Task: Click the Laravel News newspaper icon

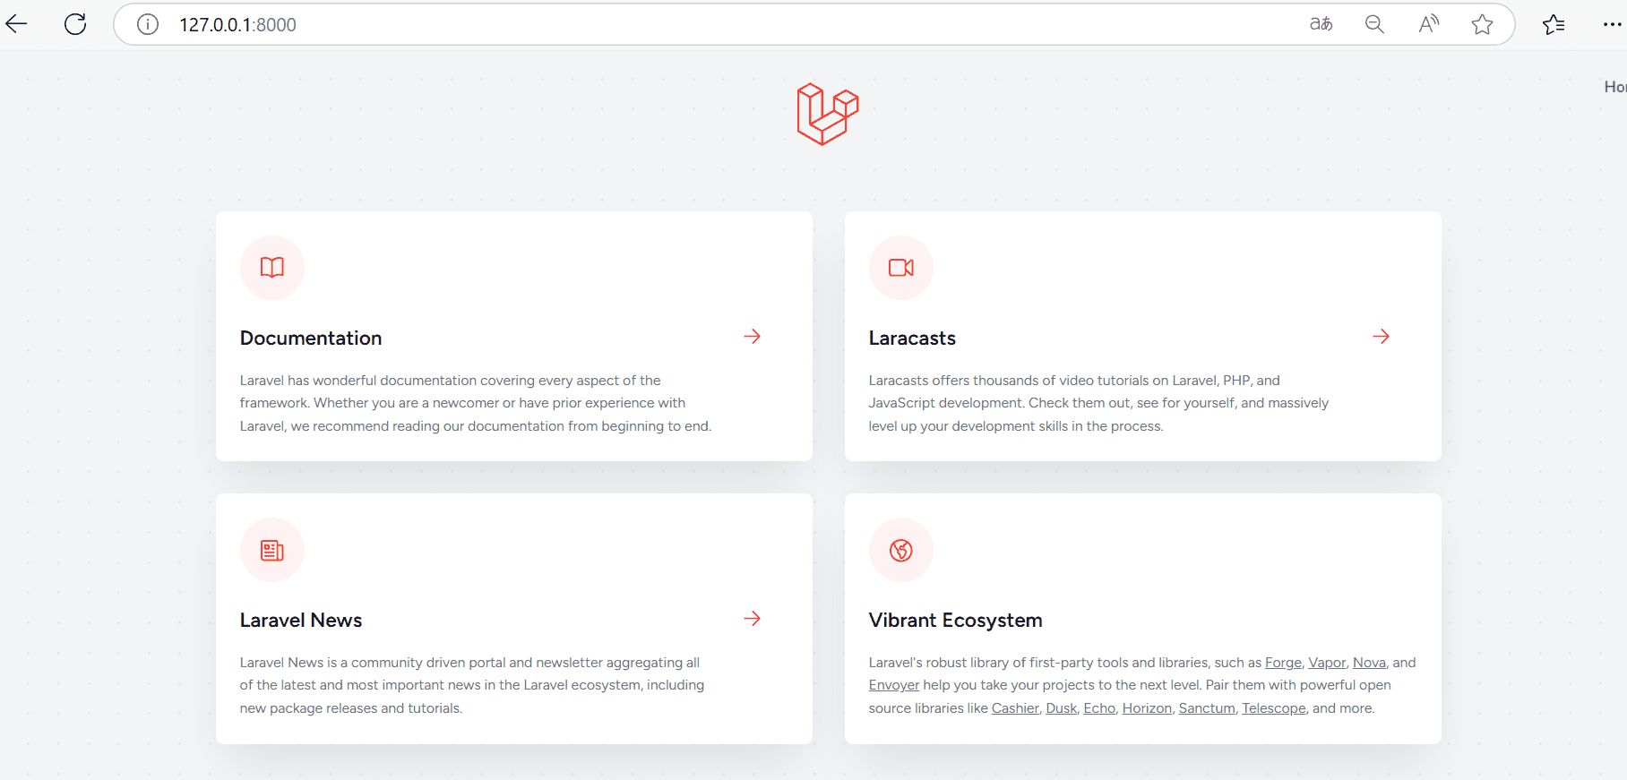Action: 272,550
